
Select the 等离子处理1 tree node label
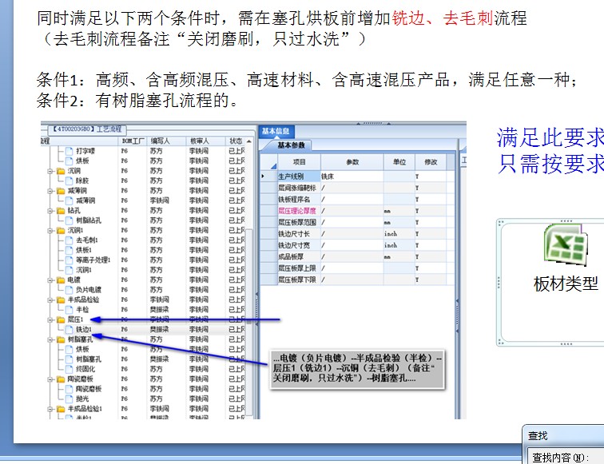coord(93,260)
